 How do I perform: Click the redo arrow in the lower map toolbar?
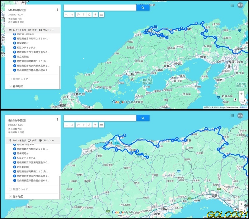[72, 125]
